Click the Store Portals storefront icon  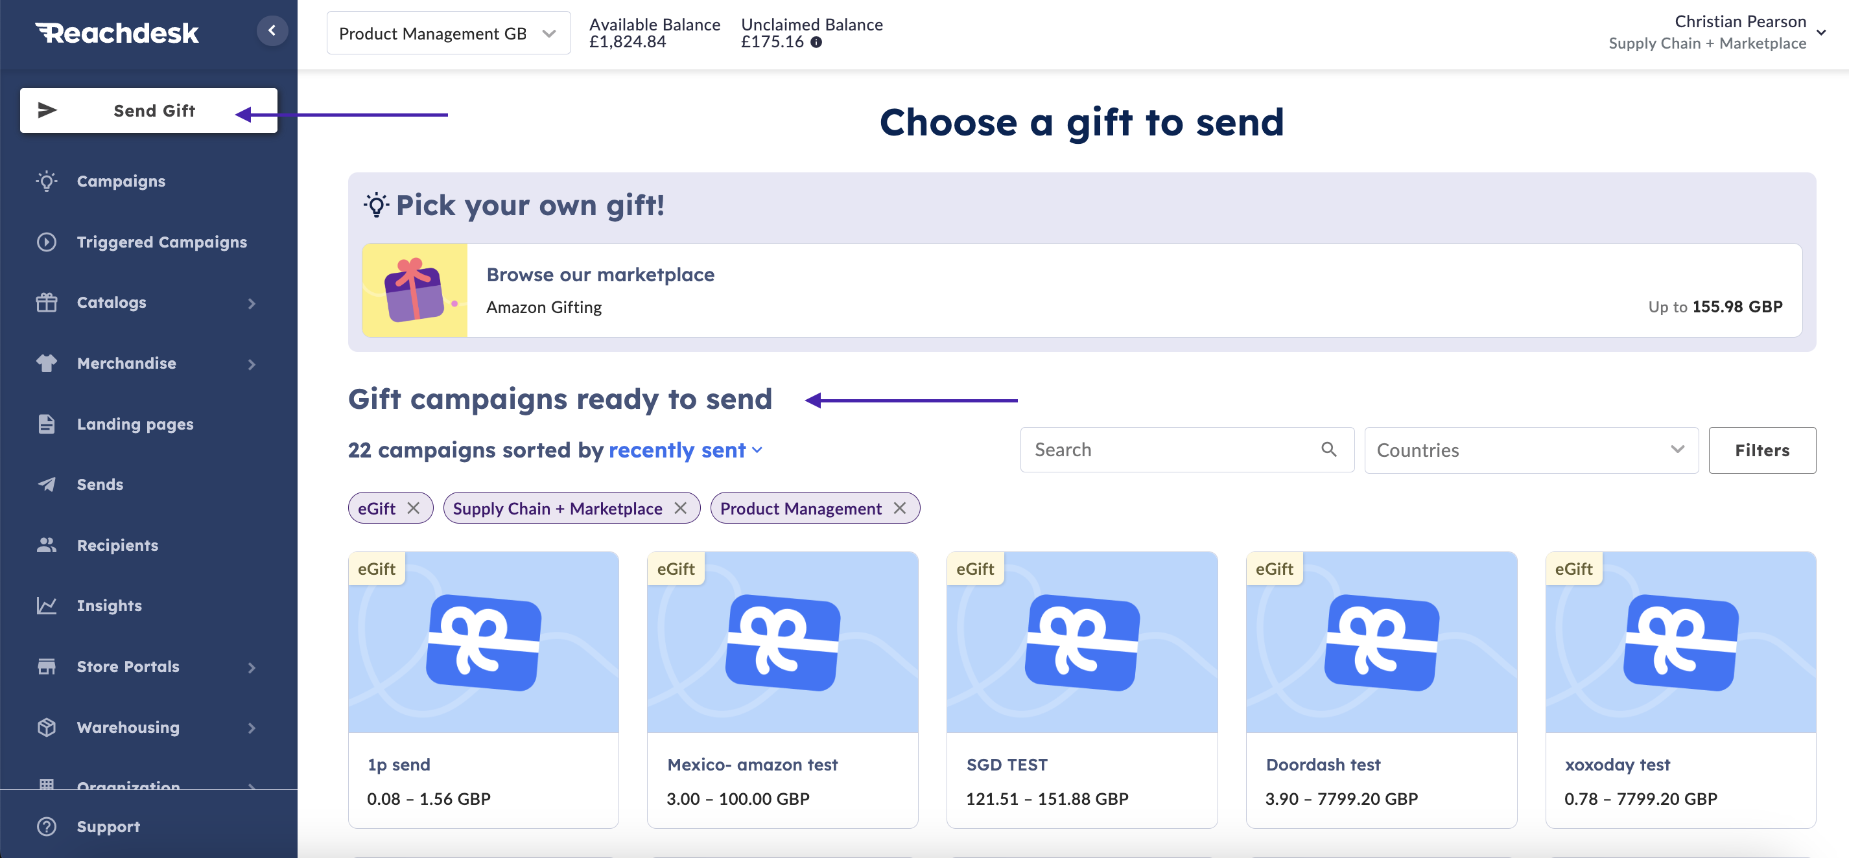click(47, 666)
